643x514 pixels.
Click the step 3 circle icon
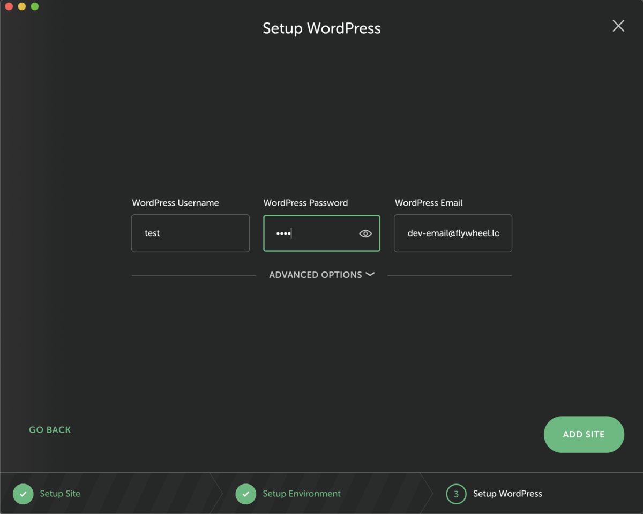(x=457, y=494)
